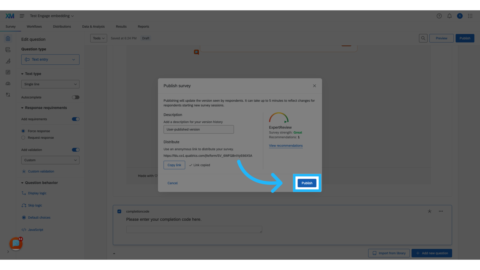The image size is (480, 270).
Task: Switch to the Survey tab
Action: point(10,26)
